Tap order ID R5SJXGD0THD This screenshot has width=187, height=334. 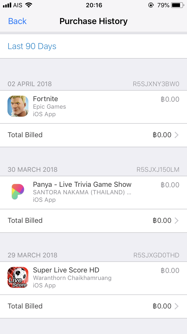pos(156,255)
